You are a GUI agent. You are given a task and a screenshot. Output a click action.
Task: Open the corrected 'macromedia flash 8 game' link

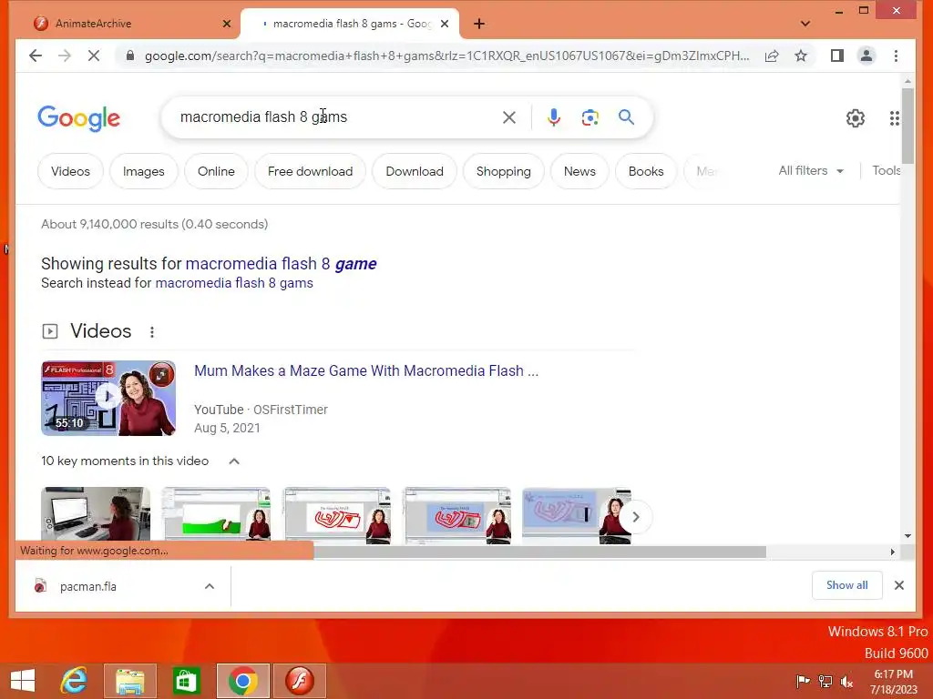(281, 263)
